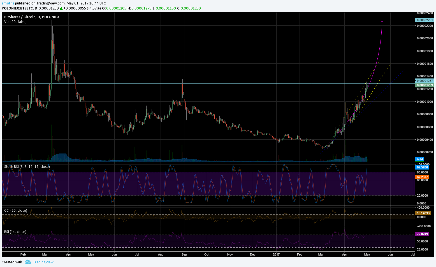Click the 0.00001287 price line label

pyautogui.click(x=425, y=81)
